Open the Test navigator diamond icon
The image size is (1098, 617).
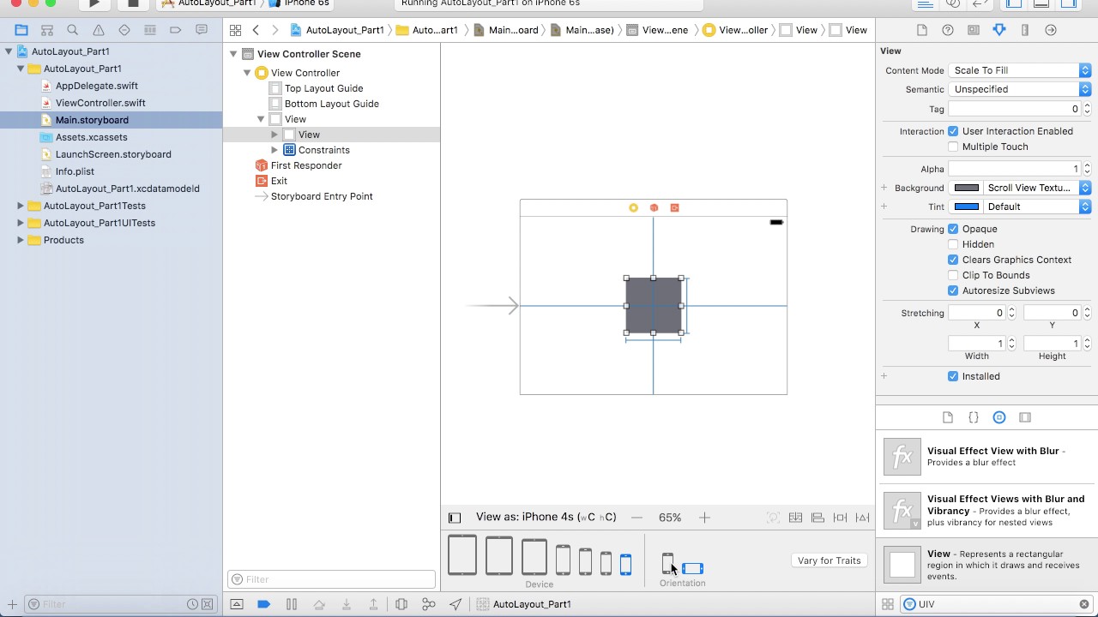pyautogui.click(x=124, y=30)
